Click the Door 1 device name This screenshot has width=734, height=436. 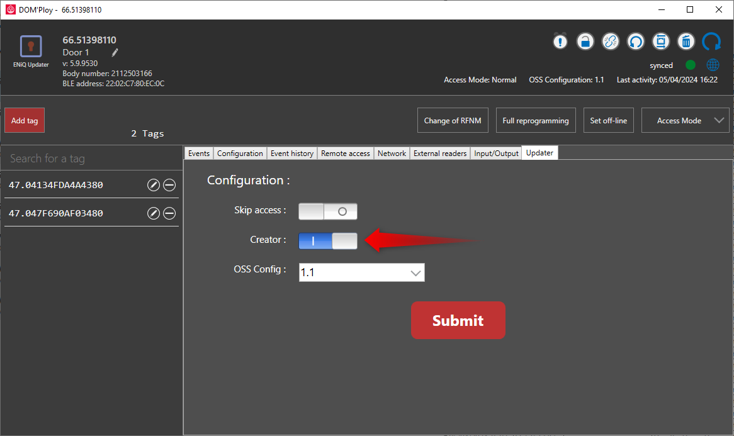coord(76,52)
